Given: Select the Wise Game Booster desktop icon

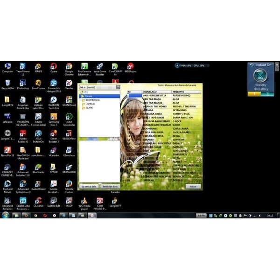Looking at the screenshot, I should coord(100,69).
